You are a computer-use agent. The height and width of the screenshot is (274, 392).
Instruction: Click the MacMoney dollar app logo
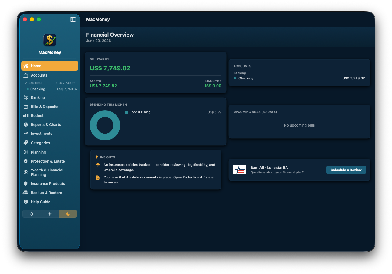pyautogui.click(x=50, y=40)
